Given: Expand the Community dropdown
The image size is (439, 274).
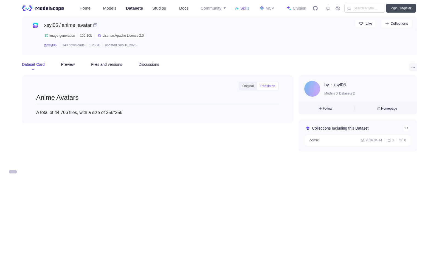Looking at the screenshot, I should click(213, 8).
